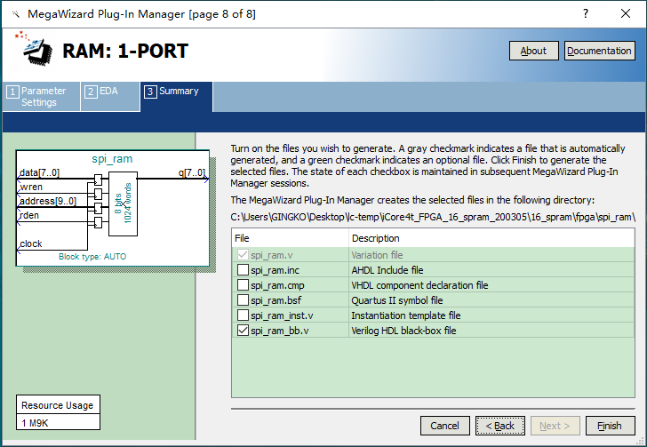Open the EDA tab
The image size is (647, 447).
(x=110, y=91)
